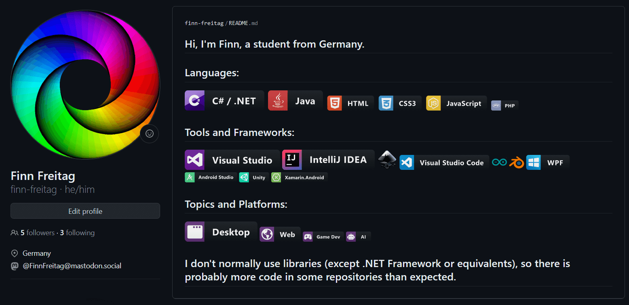Viewport: 629px width, 305px height.
Task: Click the AI robot badge
Action: click(x=358, y=237)
